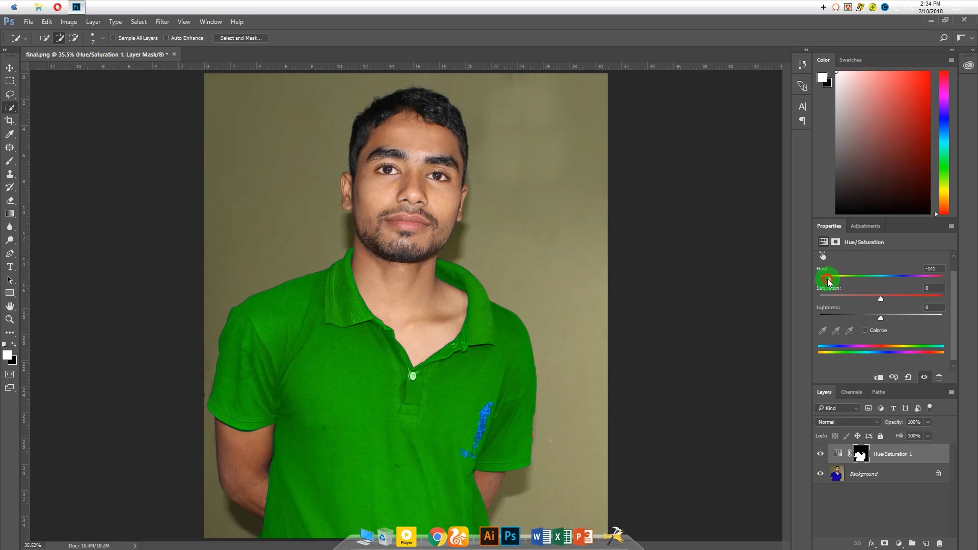Click the reset adjustment defaults icon
978x550 pixels.
908,377
